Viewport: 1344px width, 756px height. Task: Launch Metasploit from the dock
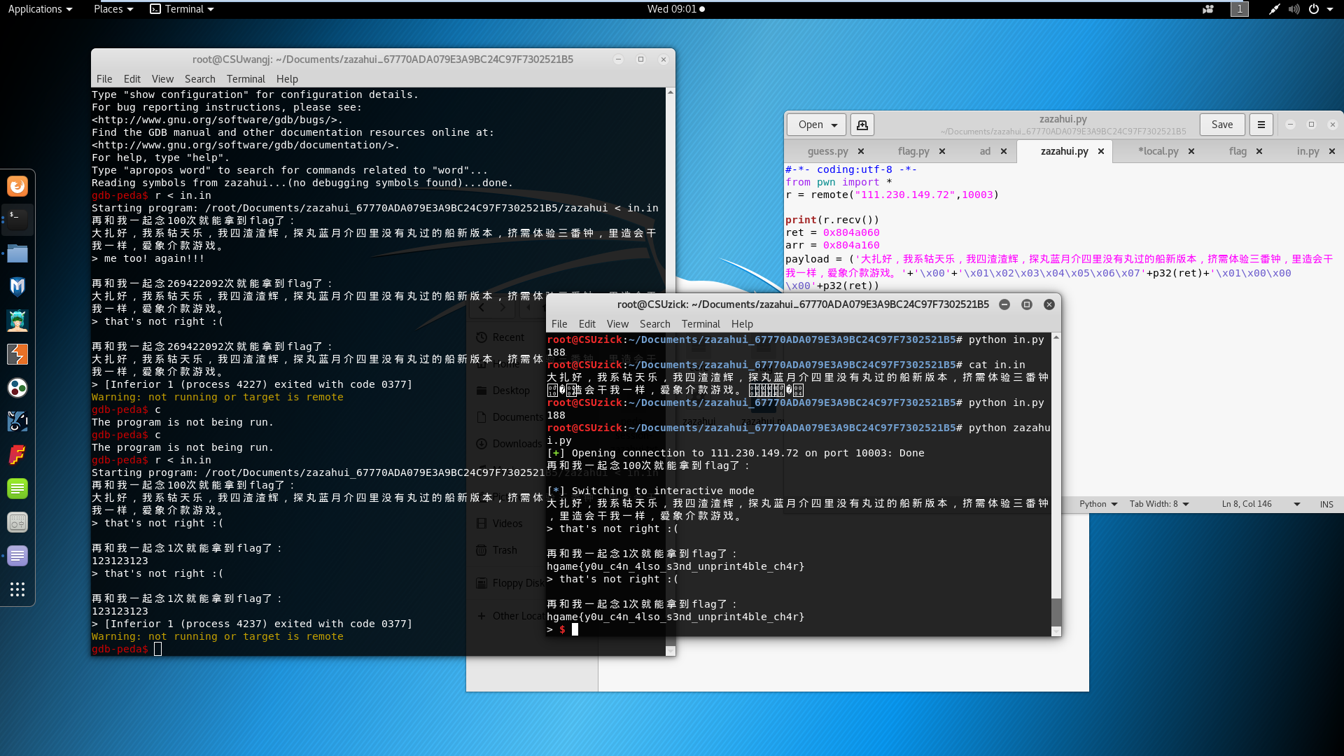(17, 287)
